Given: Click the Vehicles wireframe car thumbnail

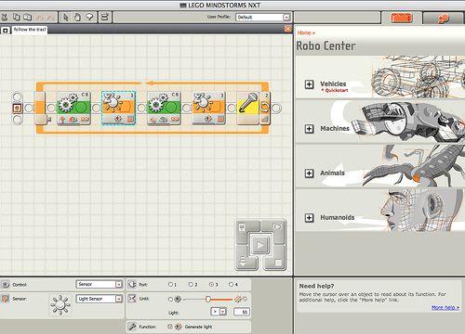Looking at the screenshot, I should pyautogui.click(x=418, y=77).
